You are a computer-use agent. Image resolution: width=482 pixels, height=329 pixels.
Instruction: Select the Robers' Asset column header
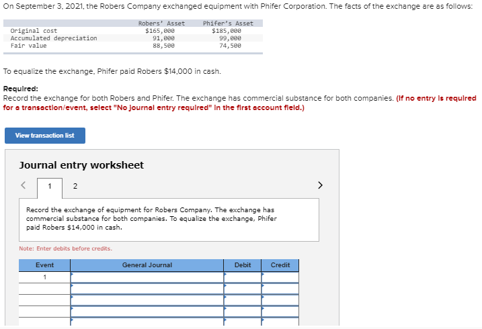[x=161, y=23]
